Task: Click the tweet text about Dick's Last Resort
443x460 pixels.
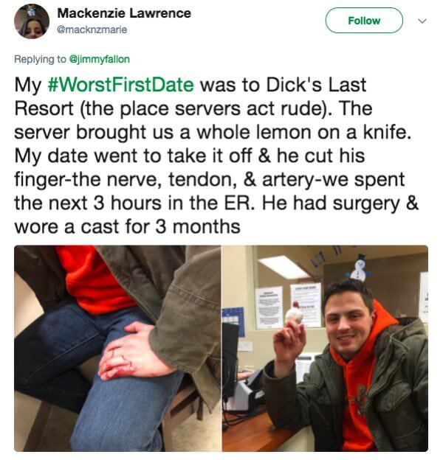Action: click(216, 156)
